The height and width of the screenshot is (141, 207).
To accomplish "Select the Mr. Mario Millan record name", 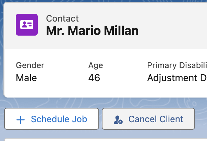I will [x=92, y=30].
